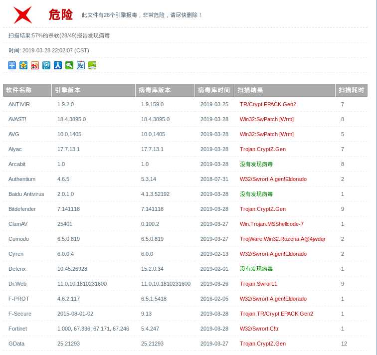377x355 pixels.
Task: Select the Alyac row name
Action: coord(15,149)
